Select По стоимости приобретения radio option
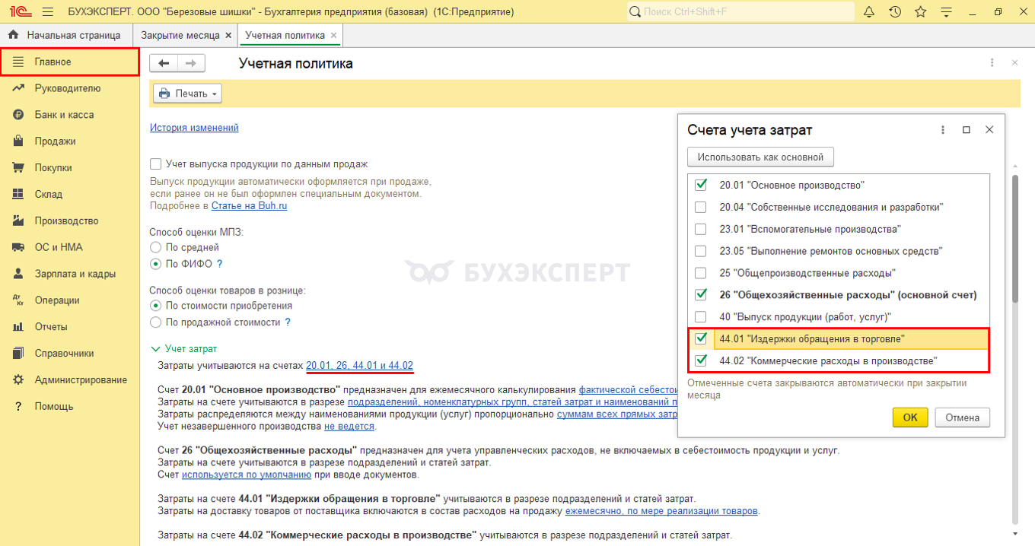 (x=156, y=306)
